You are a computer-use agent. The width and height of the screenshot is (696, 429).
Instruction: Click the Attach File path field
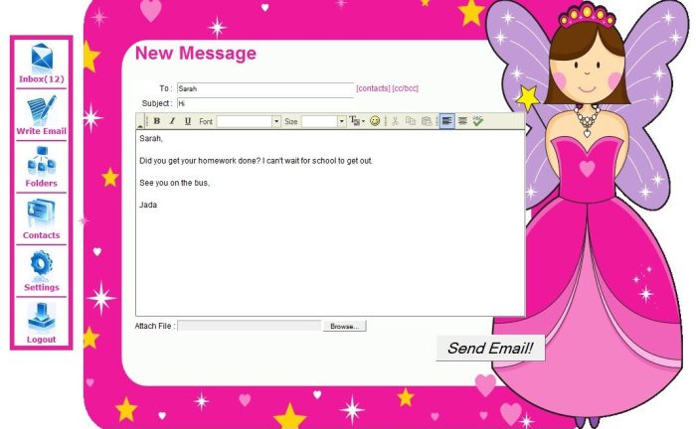(x=250, y=326)
